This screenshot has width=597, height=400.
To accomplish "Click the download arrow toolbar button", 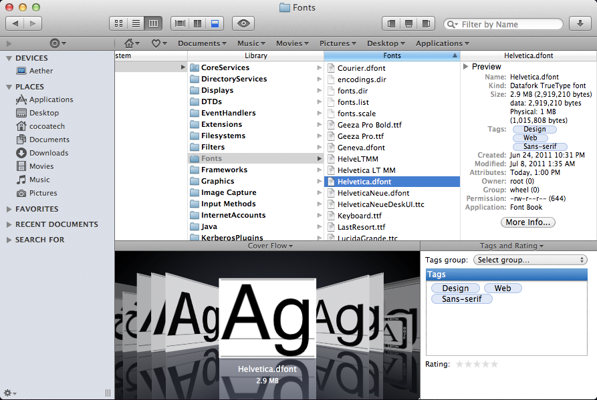I will click(x=580, y=23).
